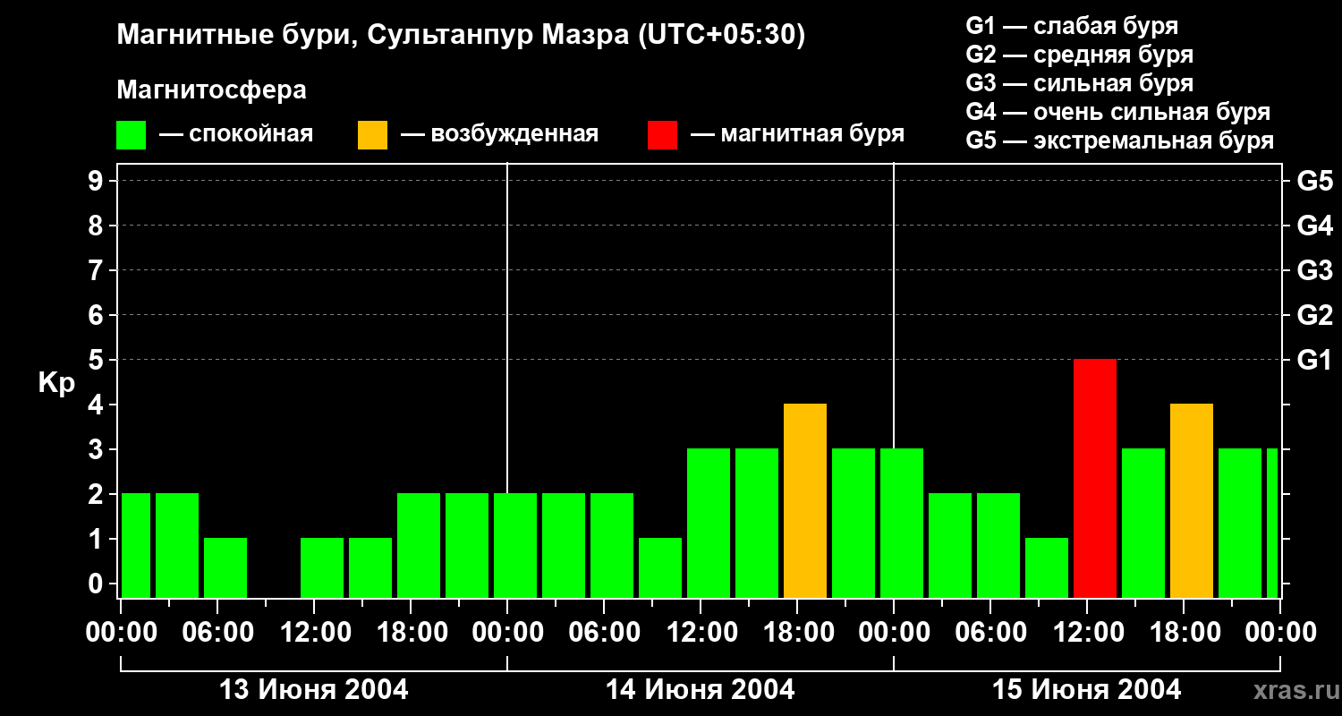
Task: Click the green bar above 18:00 on 13 June
Action: pos(419,546)
